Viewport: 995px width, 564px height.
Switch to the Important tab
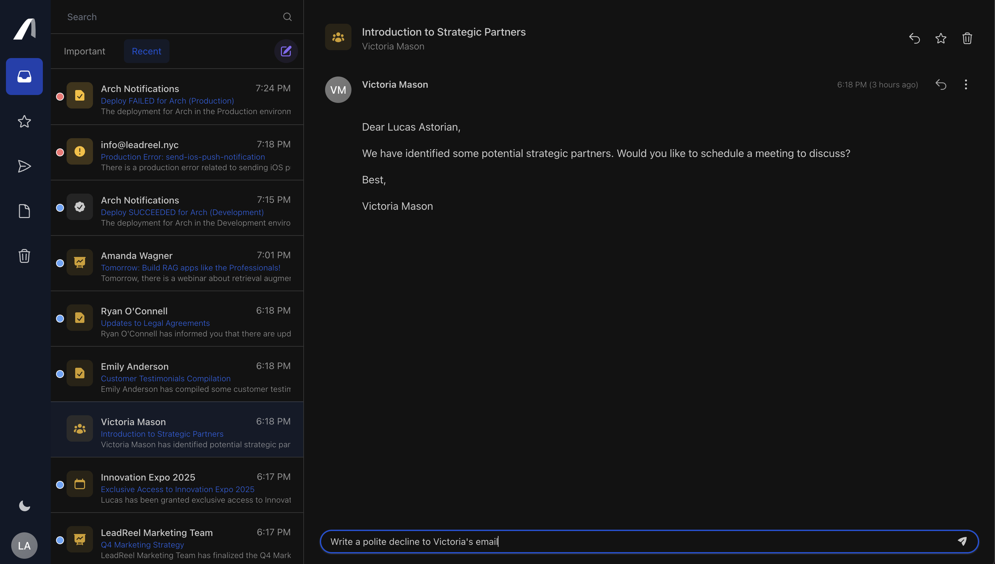(x=84, y=51)
